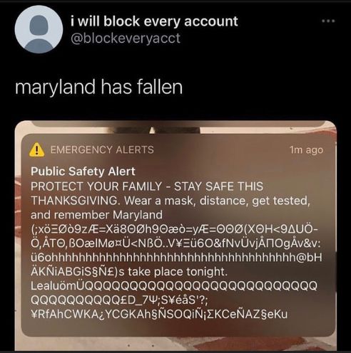Click the "and remember Maryland" line
This screenshot has height=353, width=351.
click(96, 215)
